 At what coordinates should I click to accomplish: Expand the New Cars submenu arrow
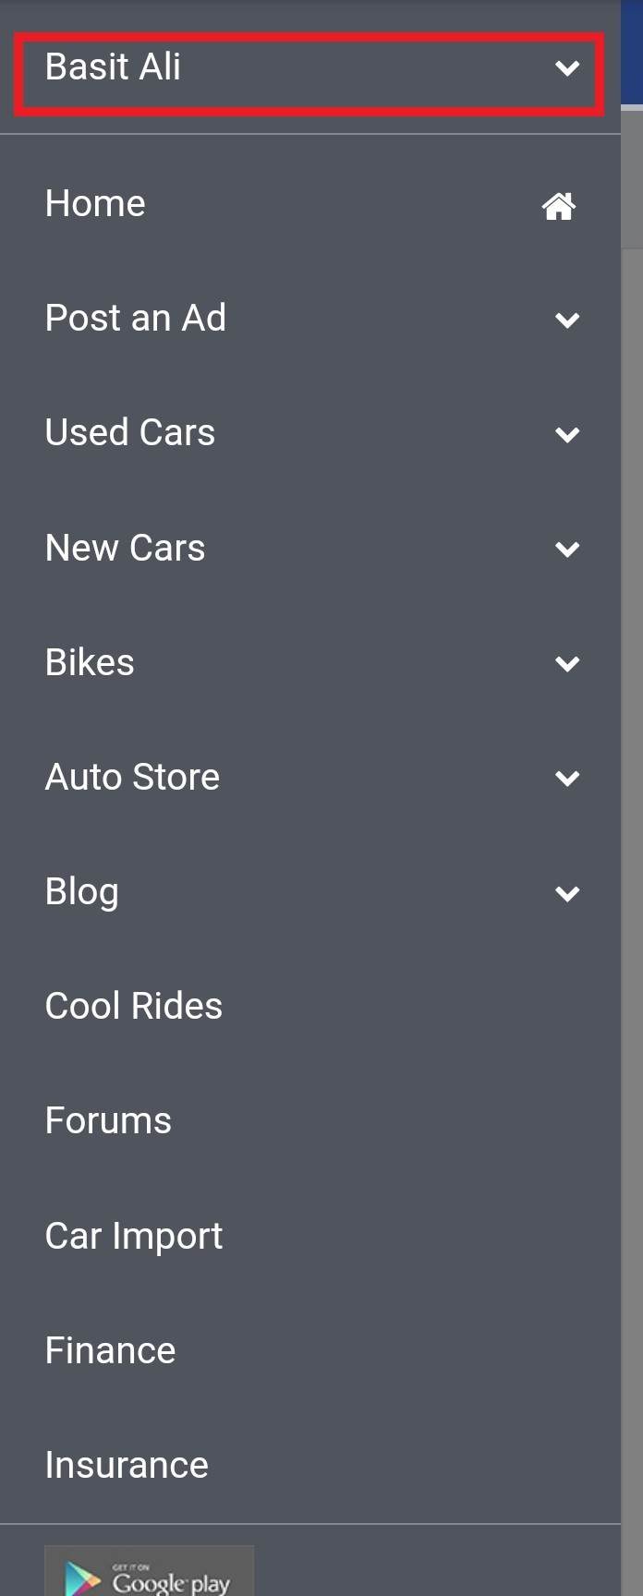(567, 549)
